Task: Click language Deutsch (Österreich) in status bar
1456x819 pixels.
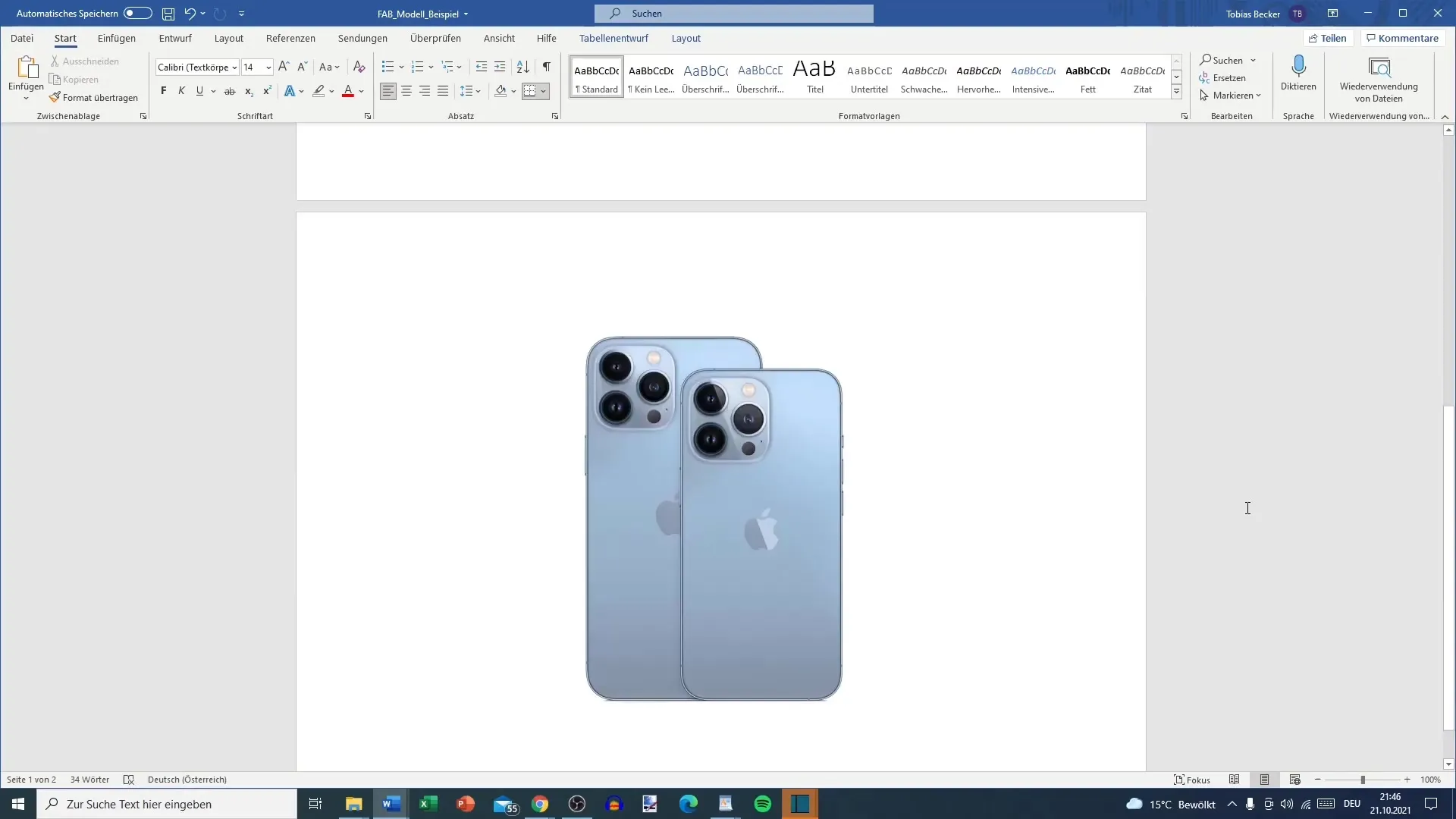Action: tap(187, 780)
